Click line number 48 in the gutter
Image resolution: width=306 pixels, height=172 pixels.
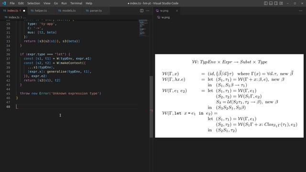[8, 107]
